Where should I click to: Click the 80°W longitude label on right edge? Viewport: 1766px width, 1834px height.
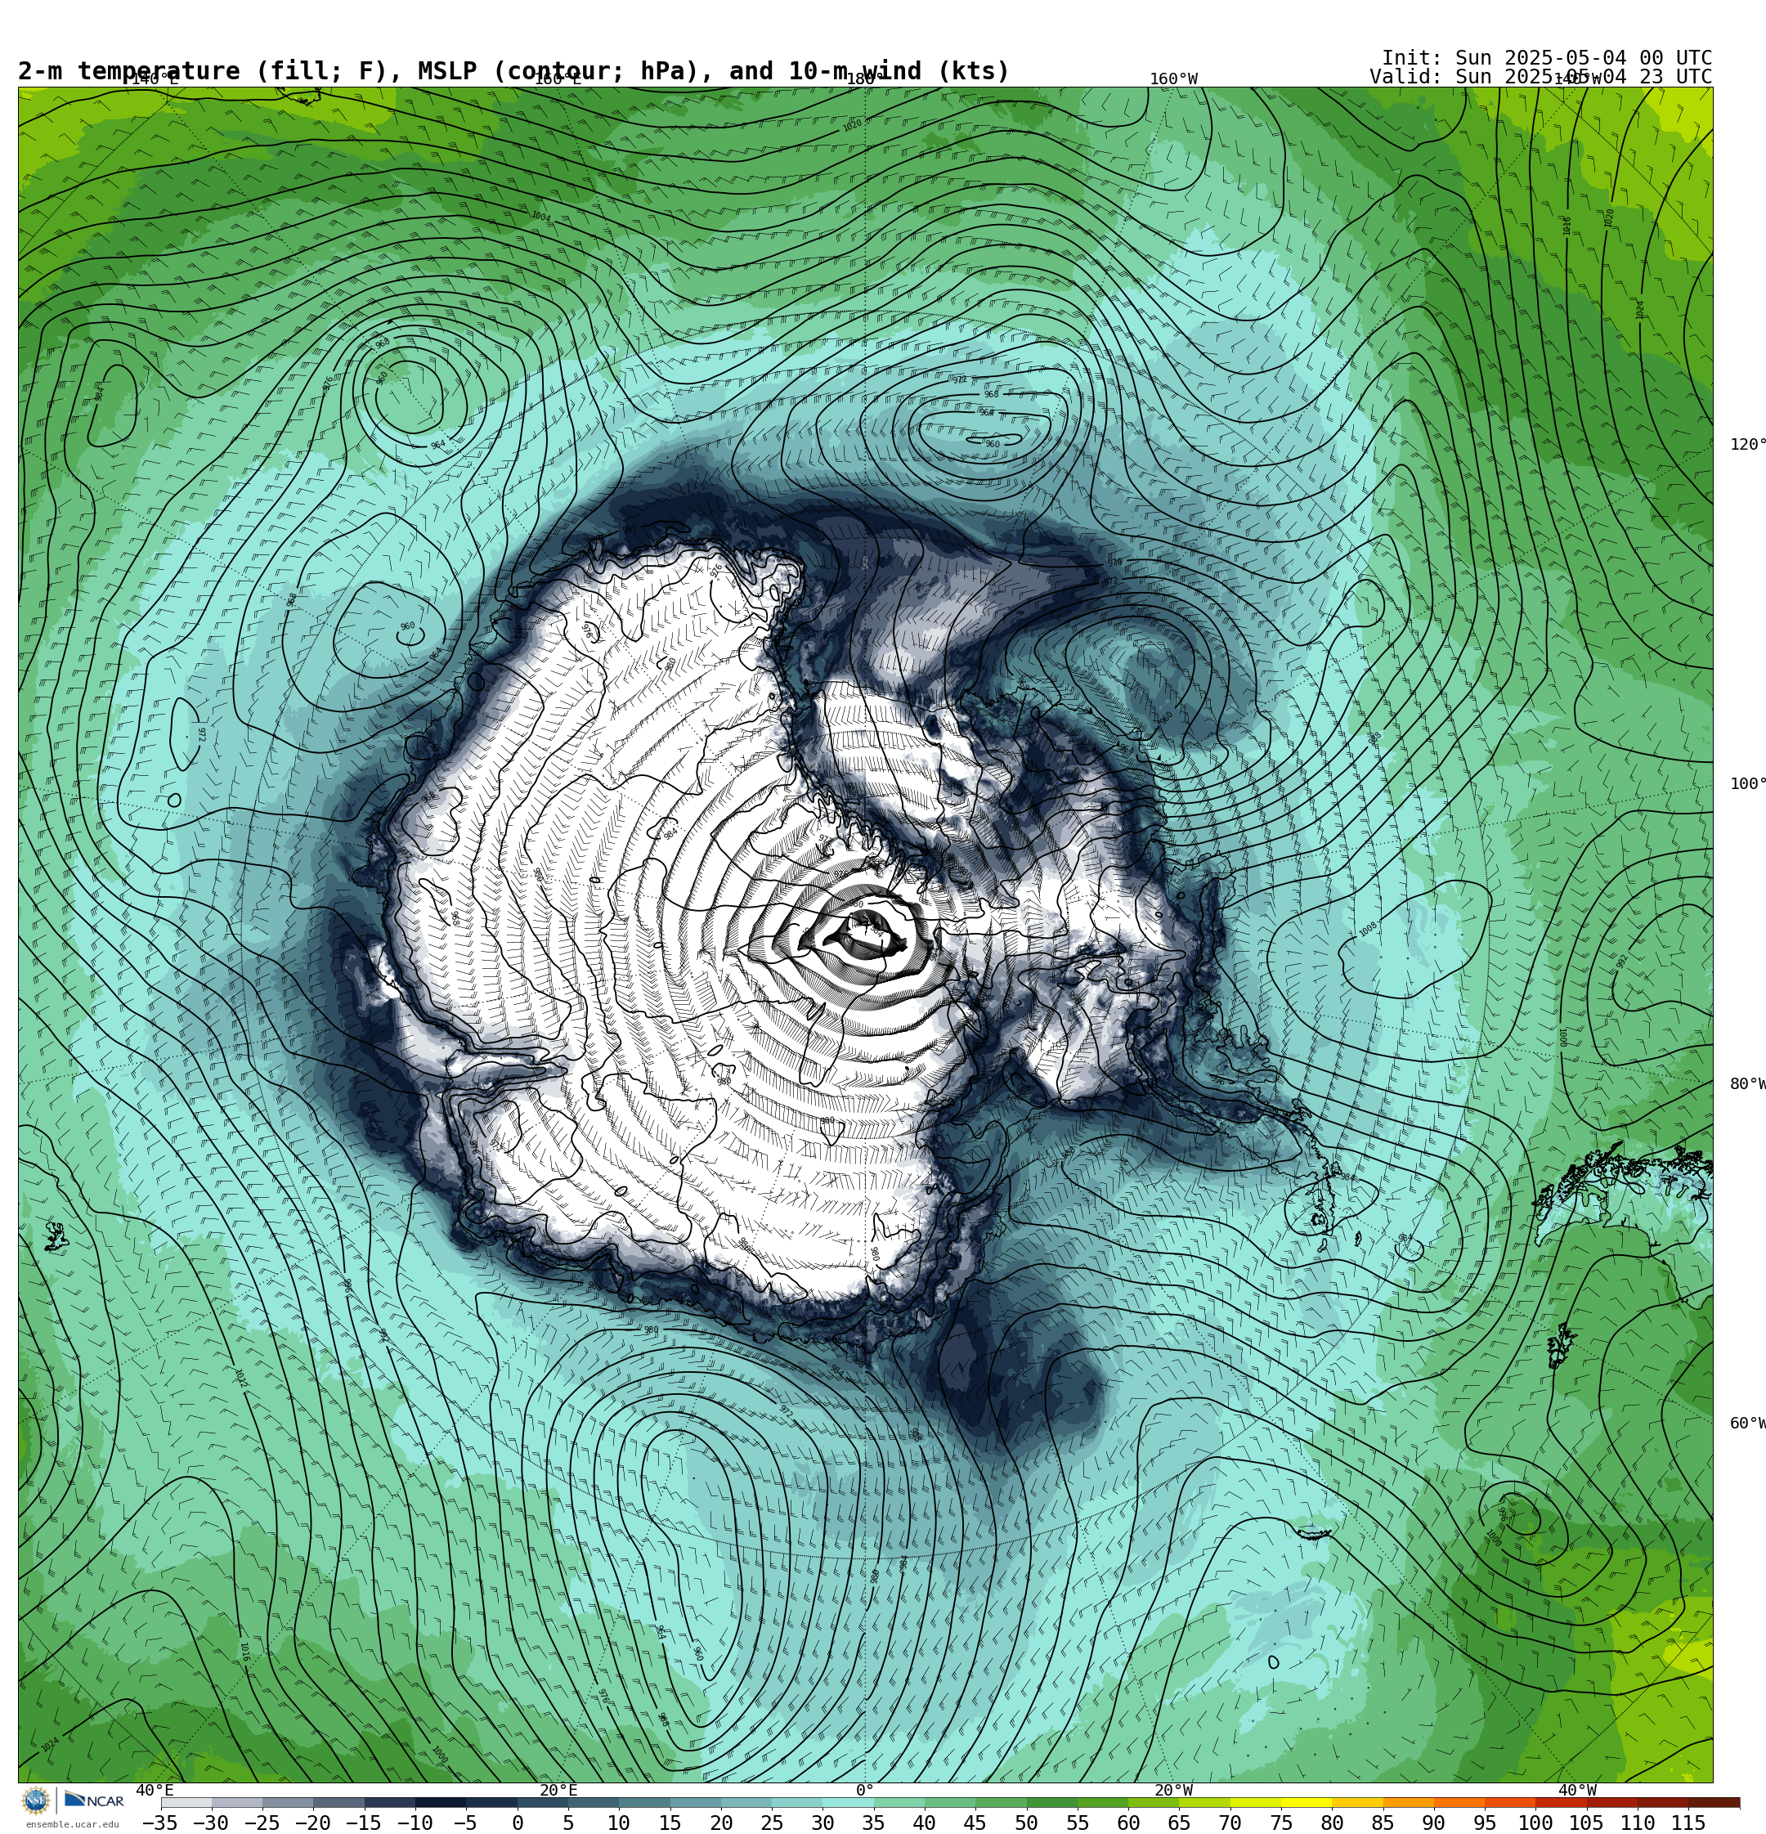[x=1747, y=1083]
